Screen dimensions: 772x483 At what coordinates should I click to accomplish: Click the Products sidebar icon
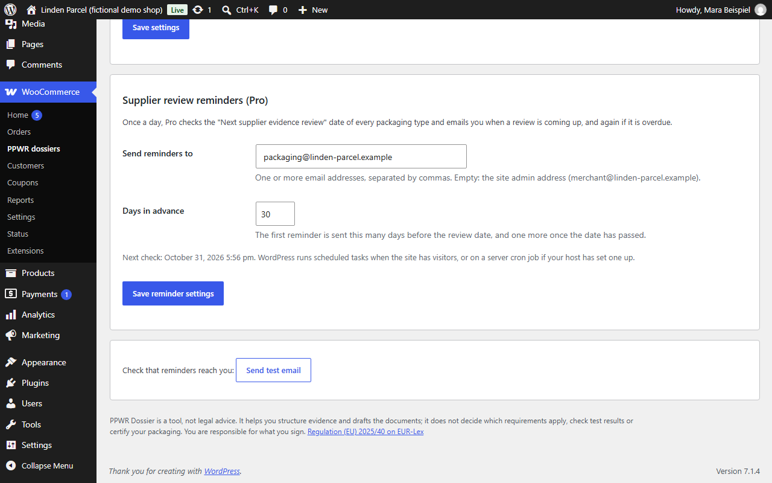coord(11,273)
